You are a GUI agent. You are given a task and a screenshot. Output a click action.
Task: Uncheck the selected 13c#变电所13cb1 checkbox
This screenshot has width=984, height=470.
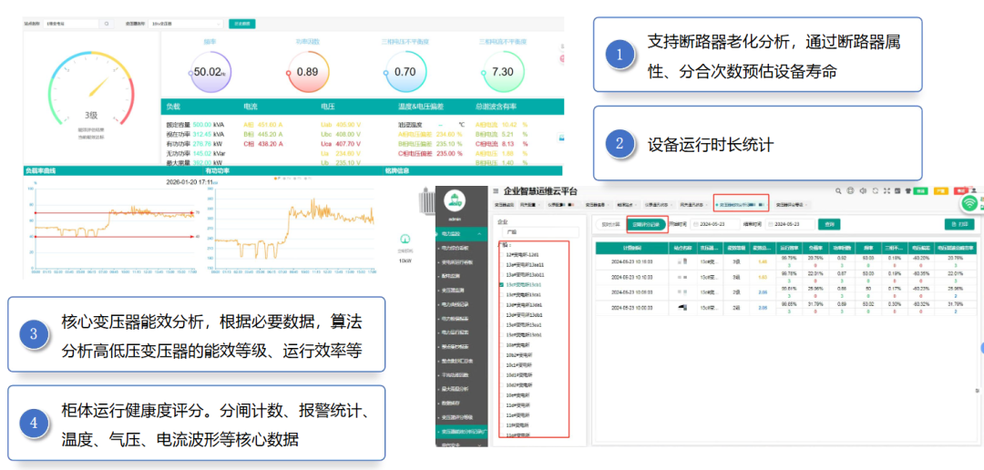click(500, 285)
